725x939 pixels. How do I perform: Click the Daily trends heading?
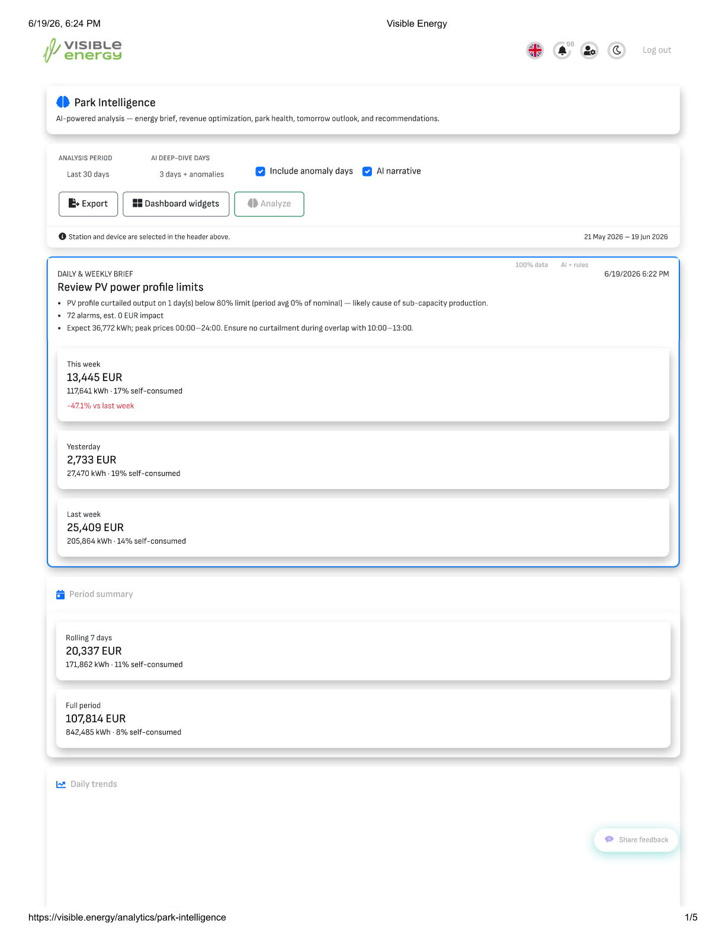(x=94, y=784)
